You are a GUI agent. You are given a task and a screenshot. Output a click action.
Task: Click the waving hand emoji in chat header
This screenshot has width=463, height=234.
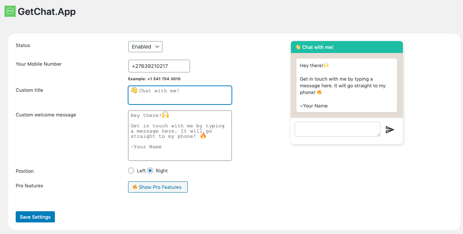click(298, 47)
